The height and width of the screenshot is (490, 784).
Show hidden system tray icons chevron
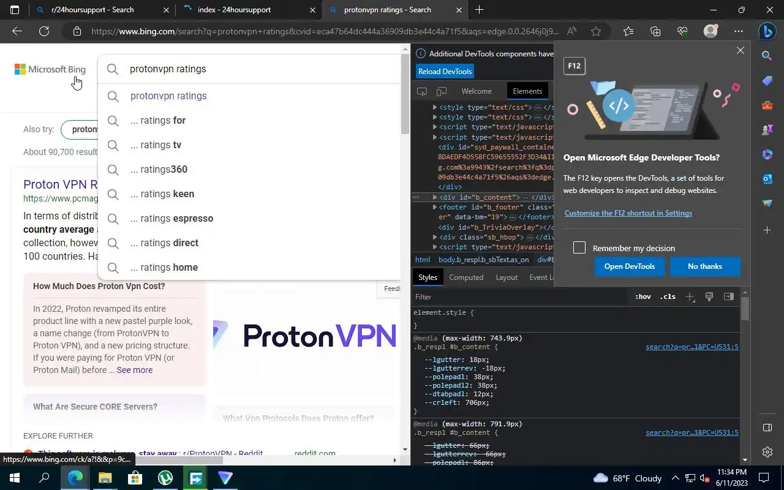tap(676, 478)
